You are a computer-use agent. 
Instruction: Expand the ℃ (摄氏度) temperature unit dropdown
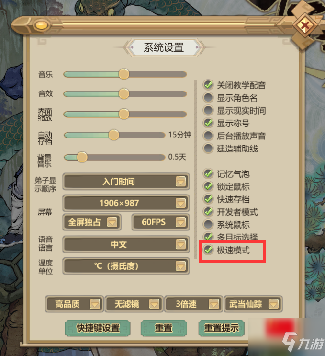click(x=126, y=266)
